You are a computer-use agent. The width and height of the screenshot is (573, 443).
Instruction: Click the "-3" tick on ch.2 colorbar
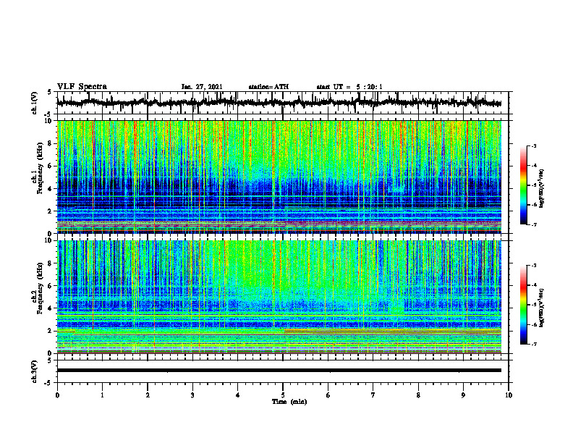(533, 266)
